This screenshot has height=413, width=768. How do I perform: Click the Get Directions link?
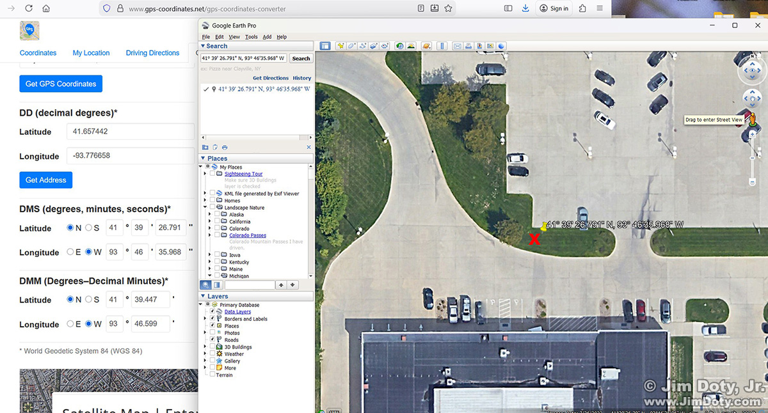click(x=270, y=78)
